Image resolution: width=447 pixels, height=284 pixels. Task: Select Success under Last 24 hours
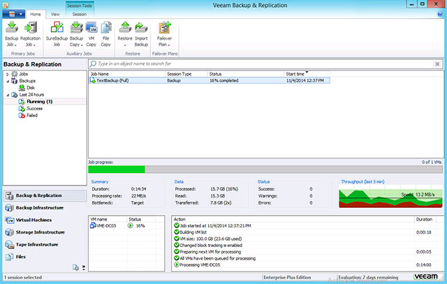(35, 108)
